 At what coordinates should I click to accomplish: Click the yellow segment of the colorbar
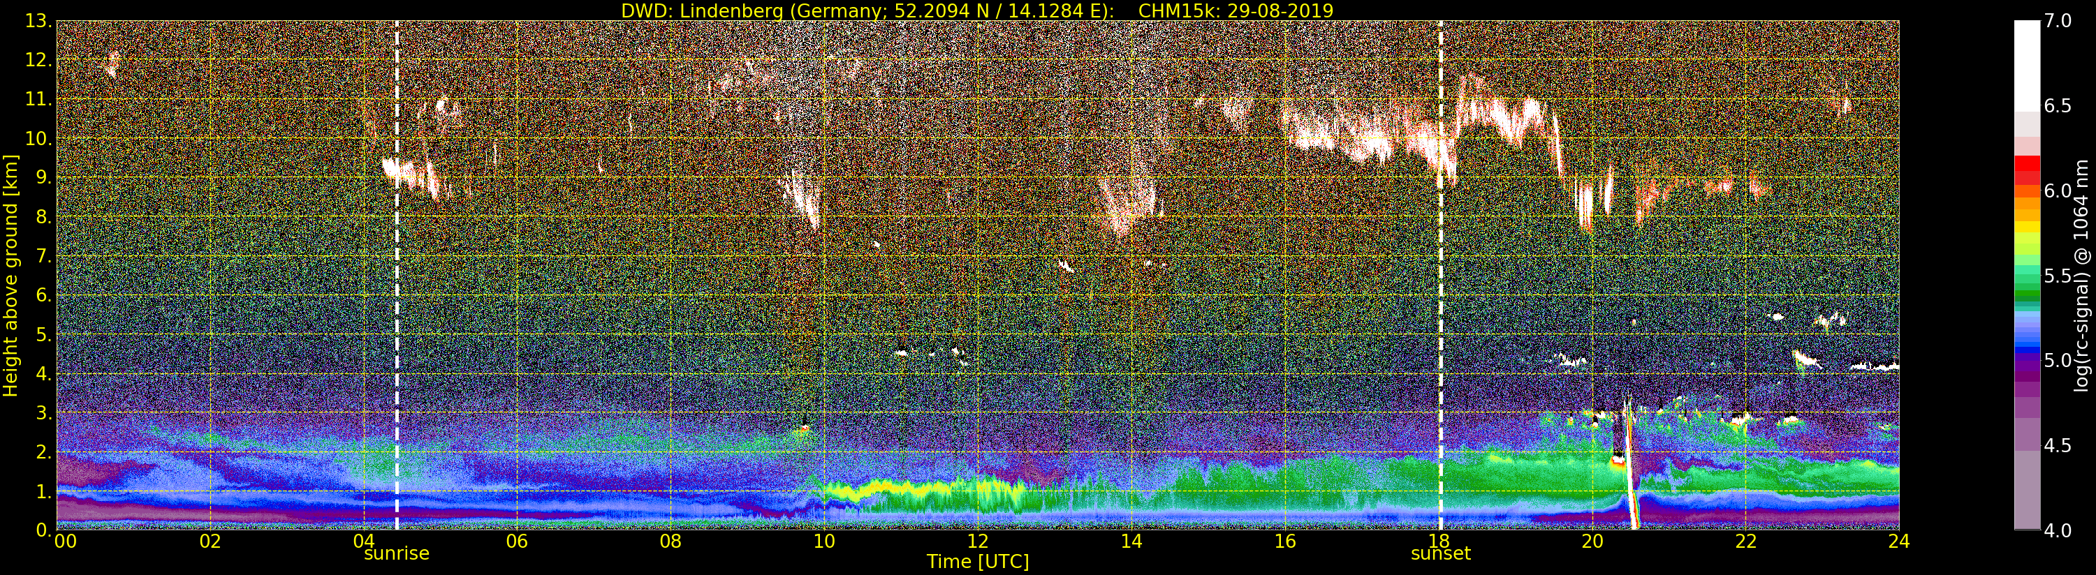[2027, 226]
